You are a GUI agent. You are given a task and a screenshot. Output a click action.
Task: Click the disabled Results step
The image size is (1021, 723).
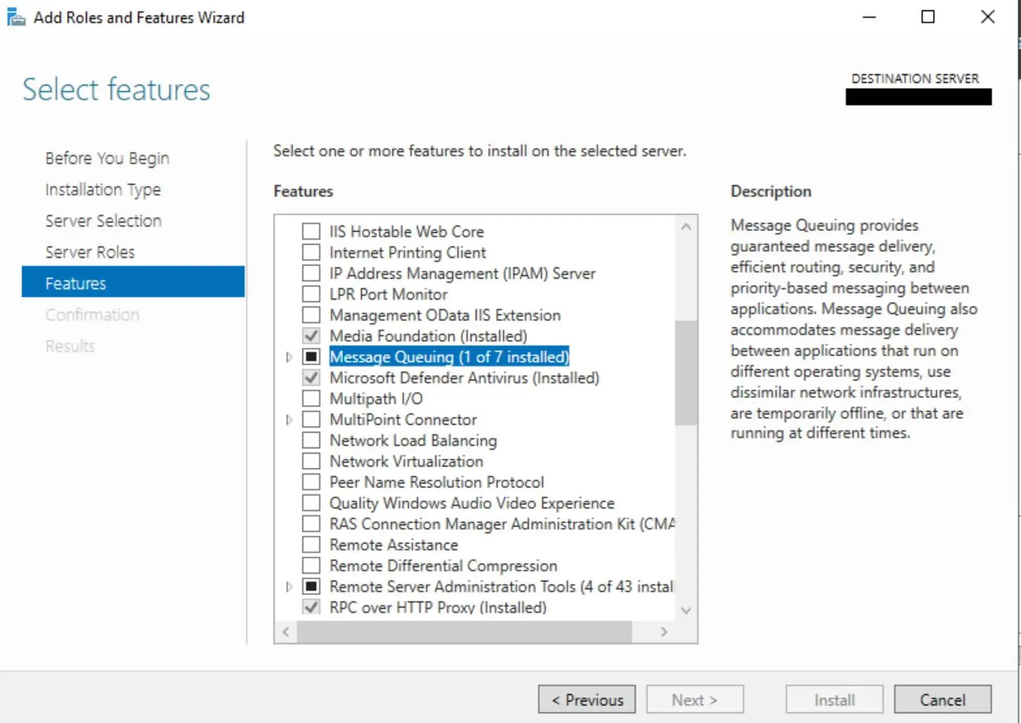[x=70, y=346]
